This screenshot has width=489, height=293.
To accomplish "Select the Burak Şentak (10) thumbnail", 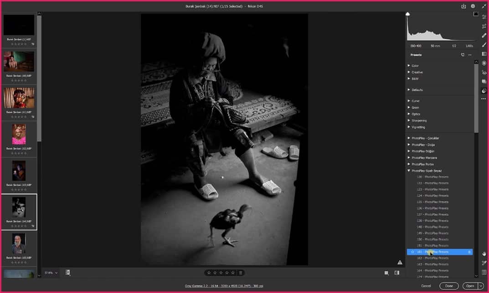I will click(x=19, y=62).
